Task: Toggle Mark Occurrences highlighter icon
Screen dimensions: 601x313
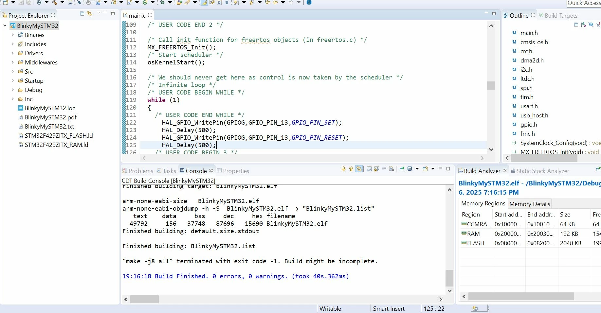Action: click(204, 3)
